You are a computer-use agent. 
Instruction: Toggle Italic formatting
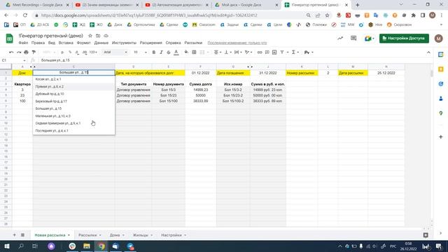point(161,52)
